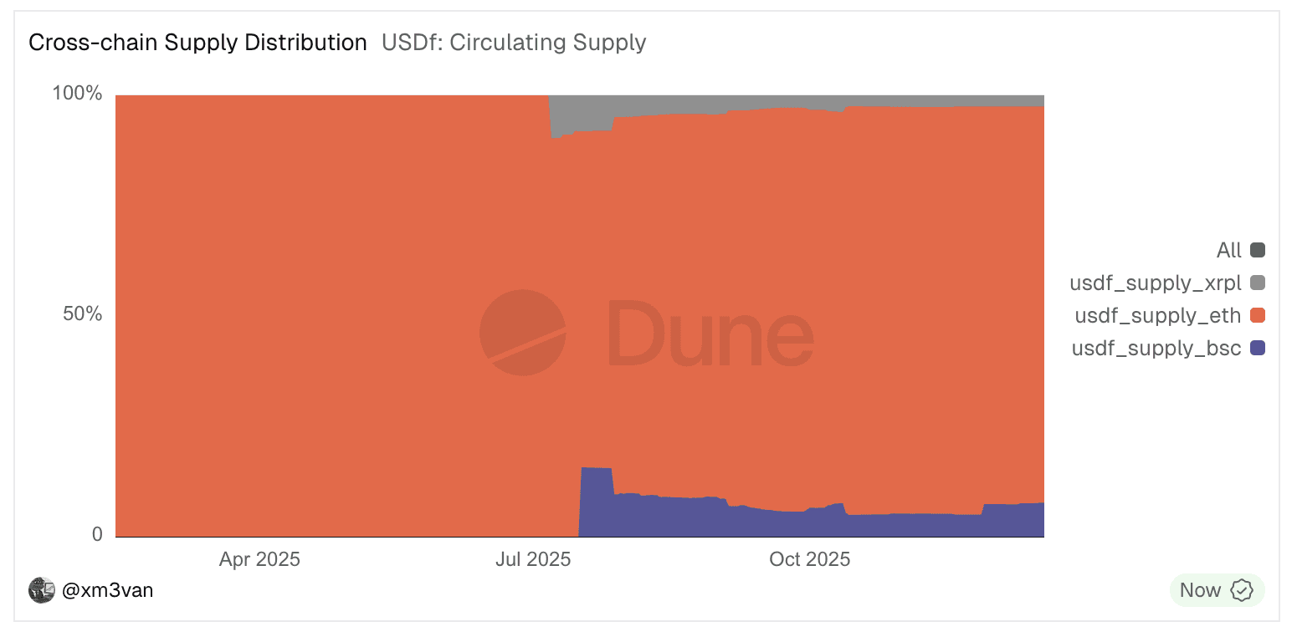1297x637 pixels.
Task: Open the Cross-chain Supply Distribution title
Action: pyautogui.click(x=197, y=43)
